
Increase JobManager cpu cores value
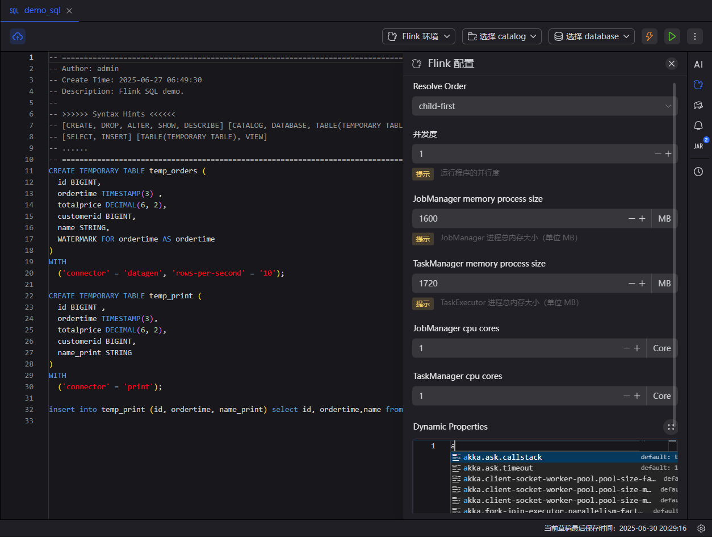(x=637, y=348)
